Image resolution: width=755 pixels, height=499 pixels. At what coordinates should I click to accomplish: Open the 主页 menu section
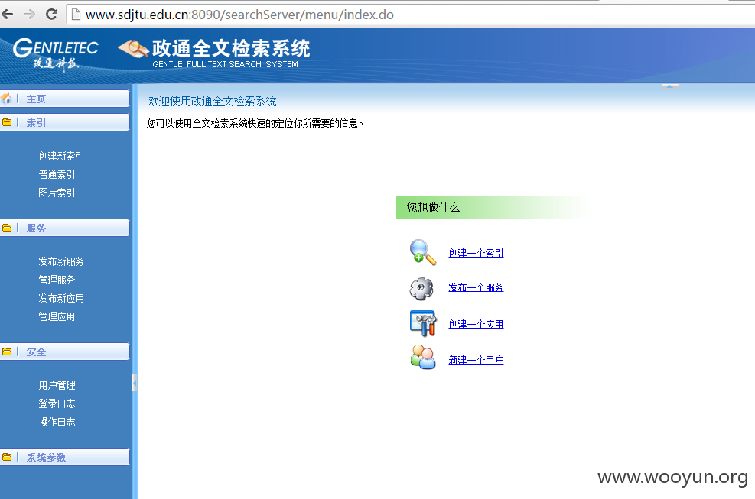click(x=64, y=99)
